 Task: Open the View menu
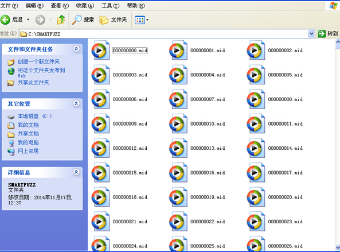[60, 6]
